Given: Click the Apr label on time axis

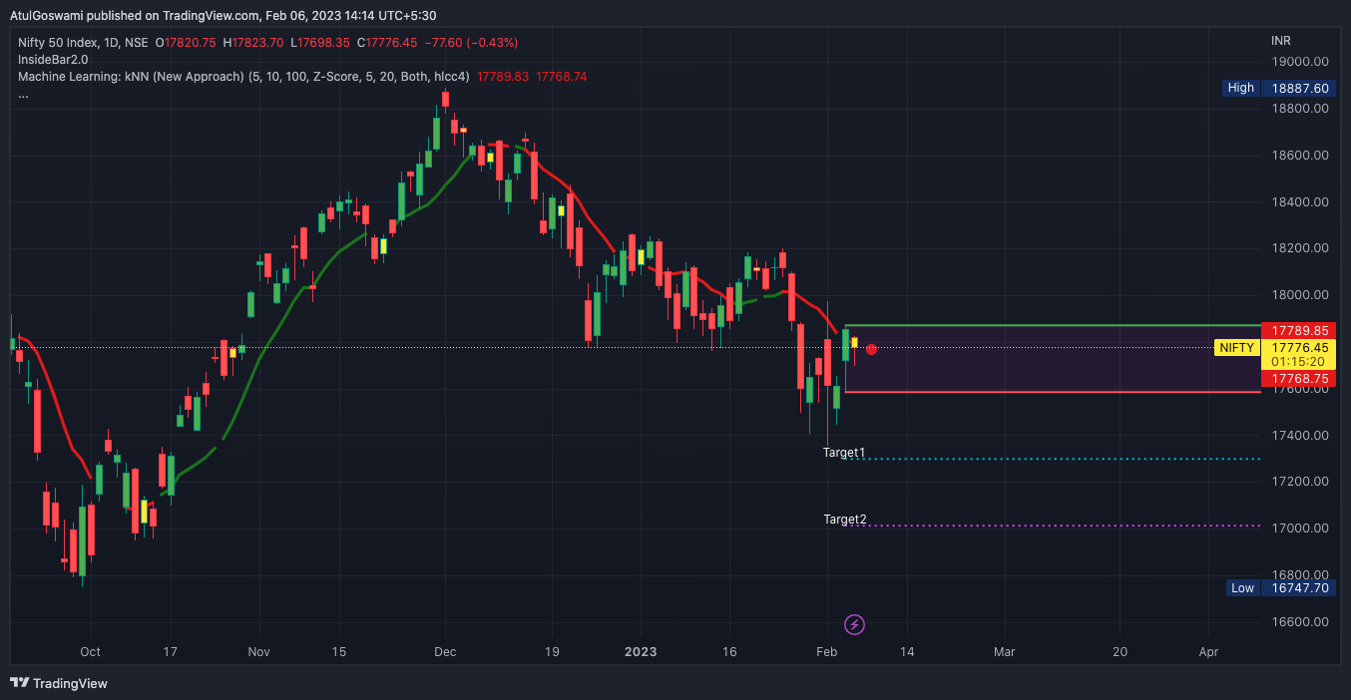Looking at the screenshot, I should (1208, 652).
